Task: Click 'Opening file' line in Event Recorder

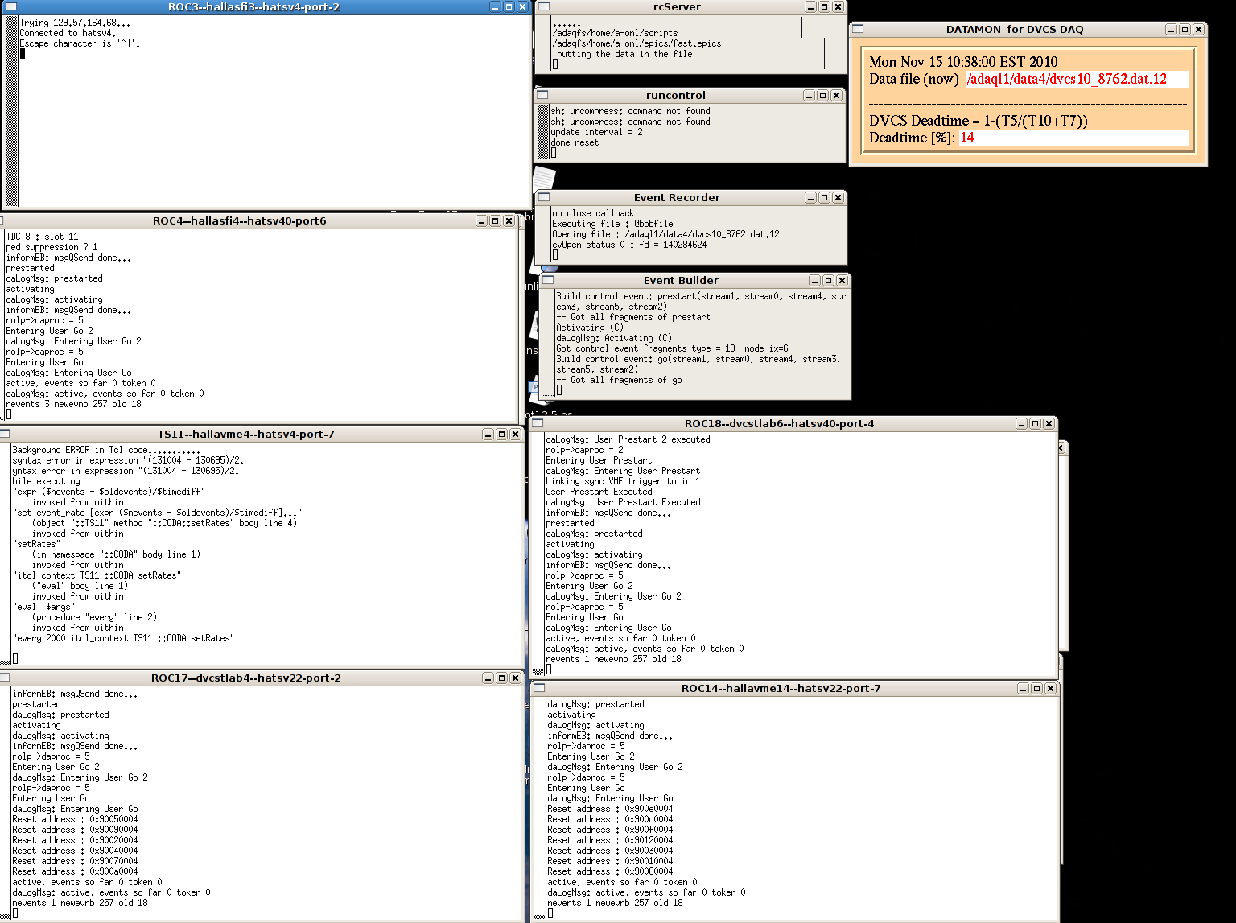Action: click(x=665, y=234)
